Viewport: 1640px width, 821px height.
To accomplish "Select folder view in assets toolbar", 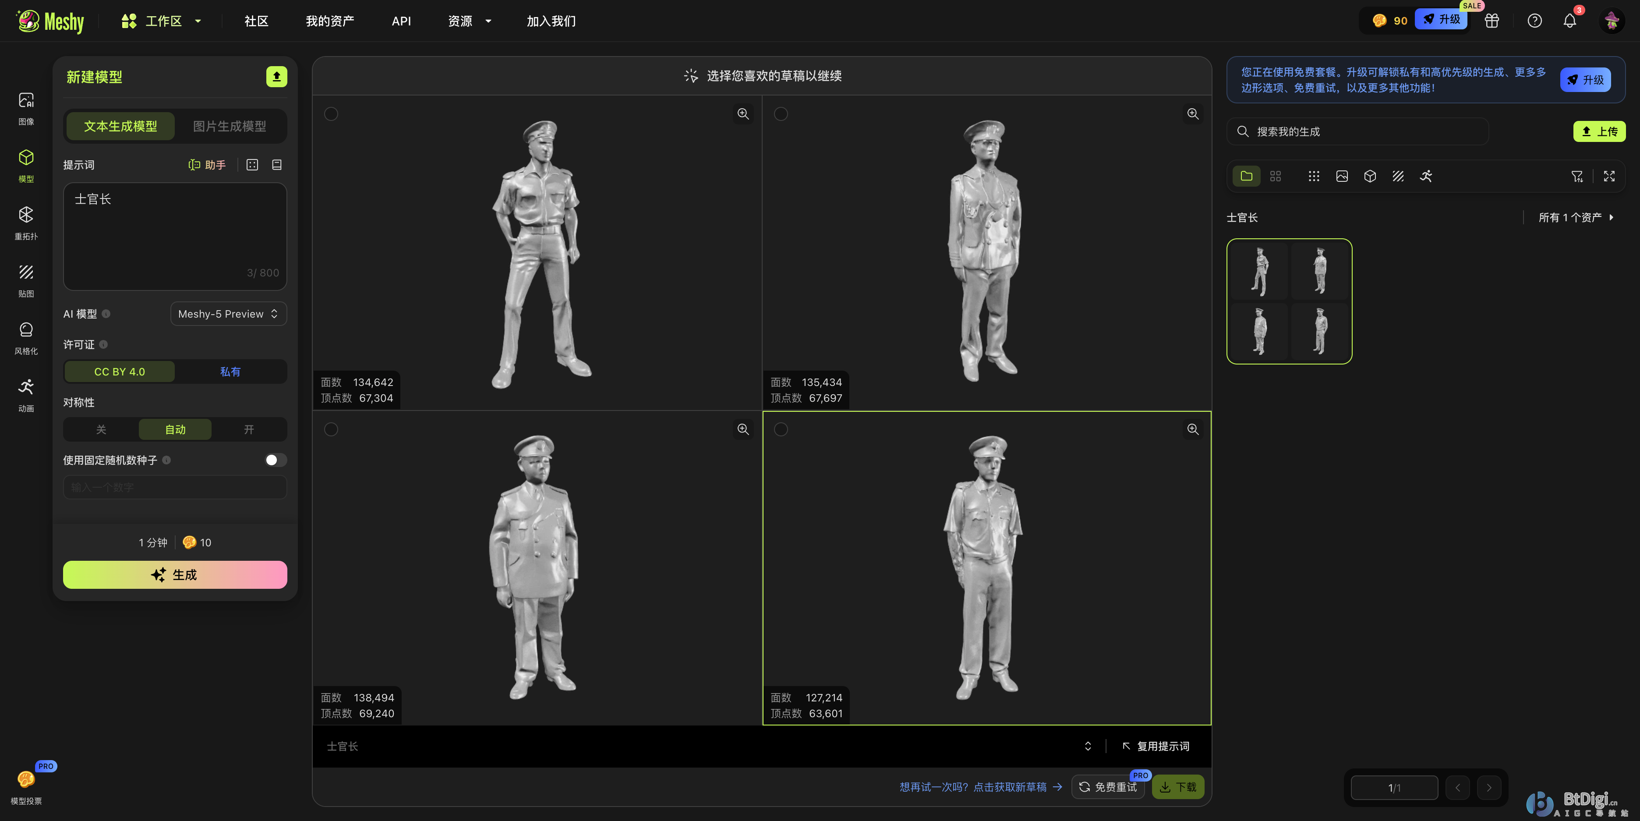I will tap(1247, 176).
